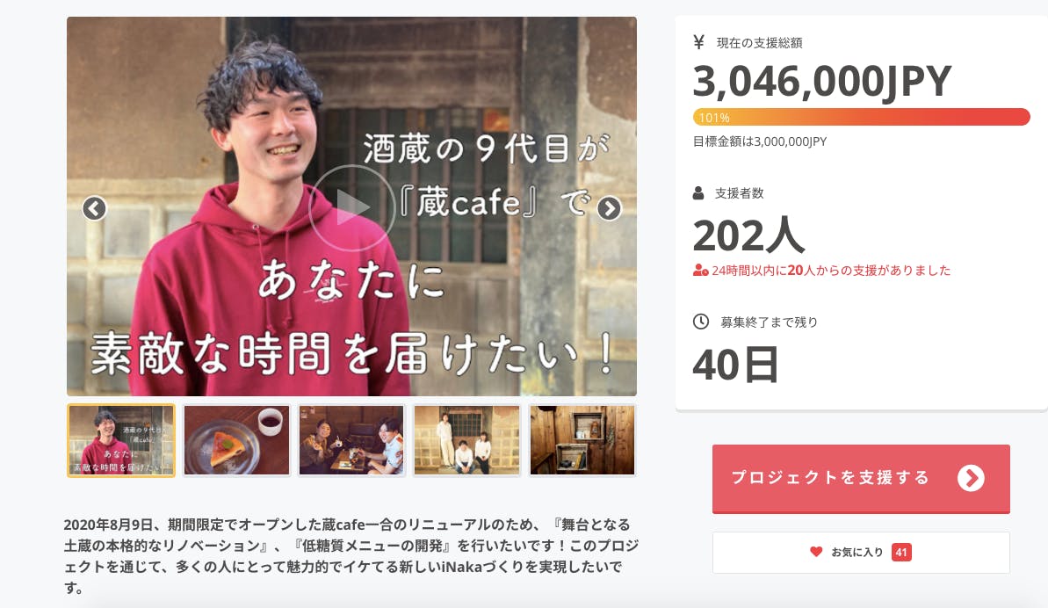
Task: Add project to お気に入り favorites
Action: 861,553
